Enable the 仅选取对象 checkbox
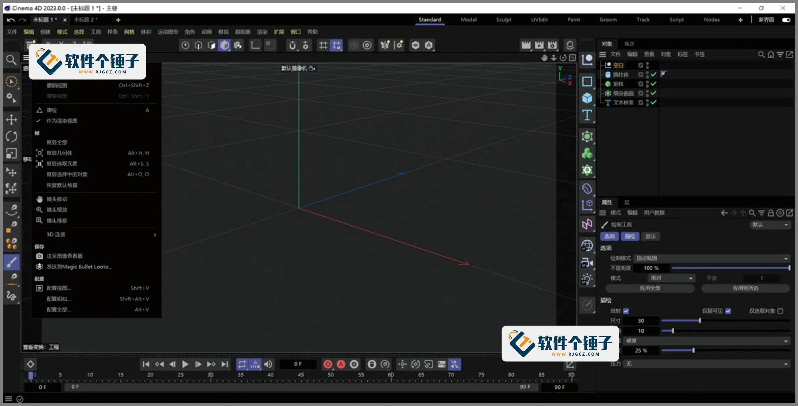 780,311
